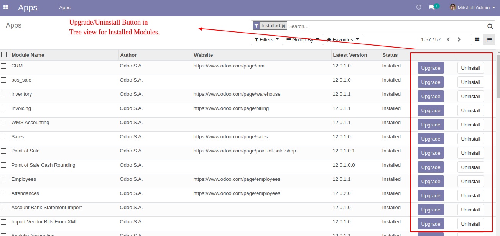500x236 pixels.
Task: Tick the CRM row checkbox
Action: click(x=3, y=66)
